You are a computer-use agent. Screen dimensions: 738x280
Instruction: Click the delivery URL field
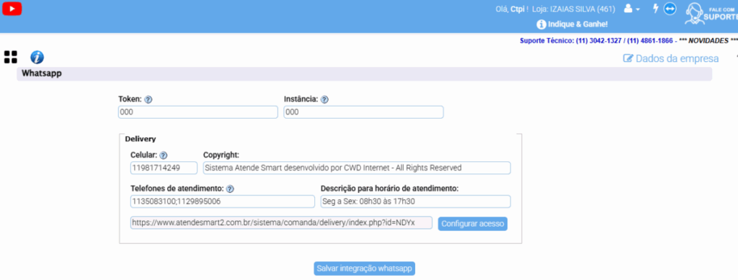tap(281, 222)
